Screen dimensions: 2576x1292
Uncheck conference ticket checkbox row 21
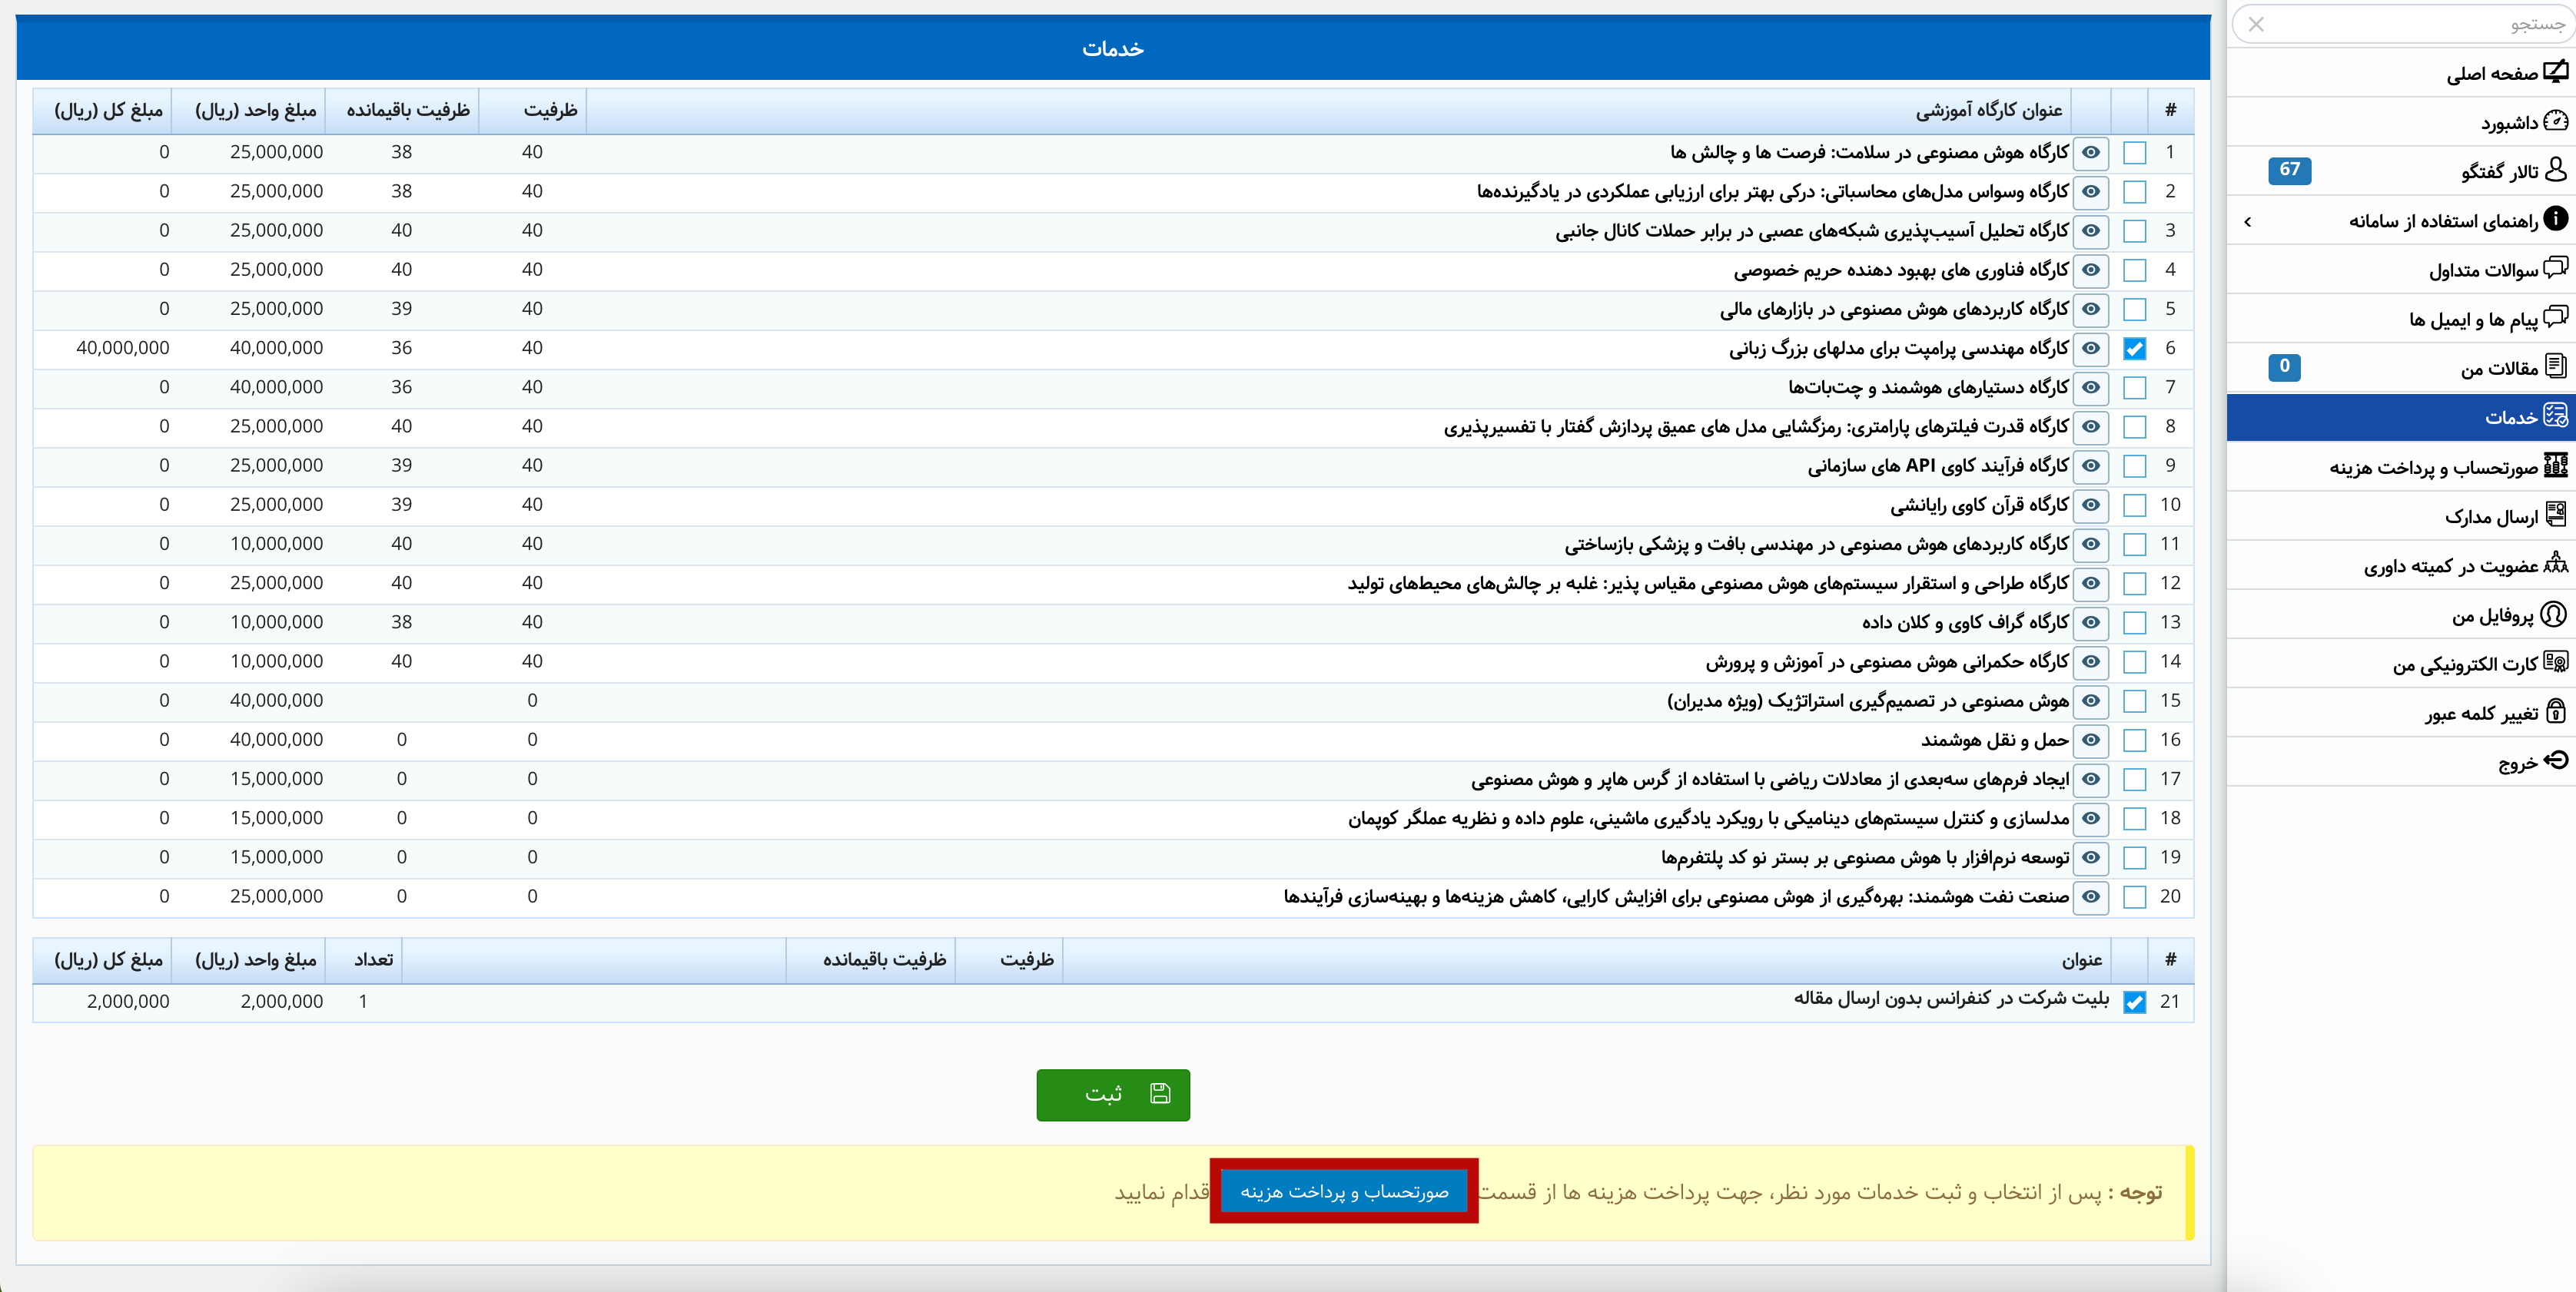click(2134, 1002)
